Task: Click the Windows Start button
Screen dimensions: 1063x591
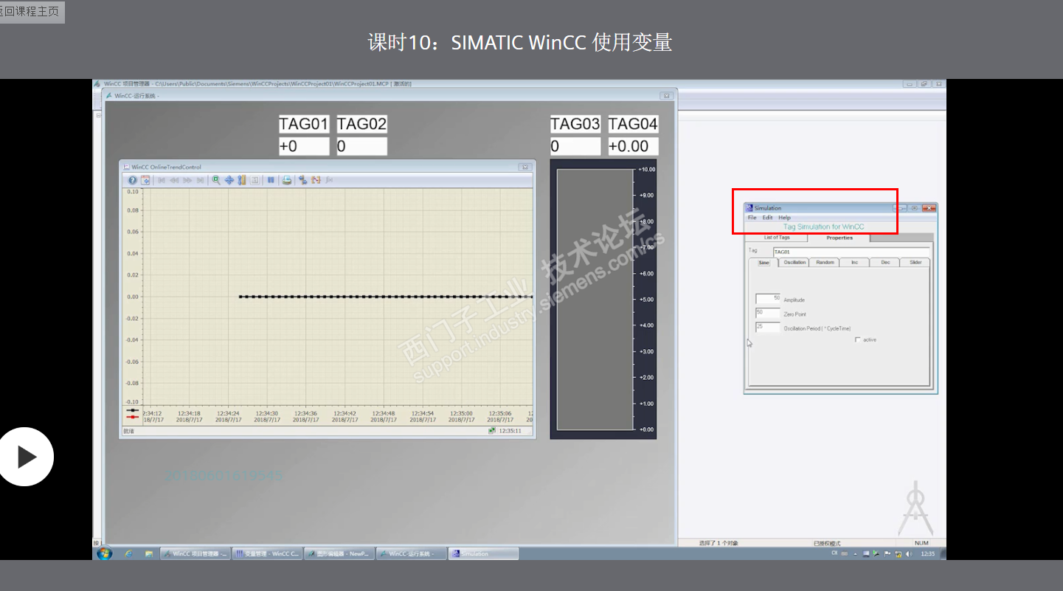Action: pos(105,553)
